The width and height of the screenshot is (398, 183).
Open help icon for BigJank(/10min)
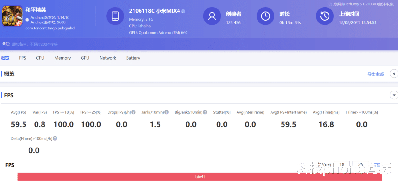tap(205, 112)
